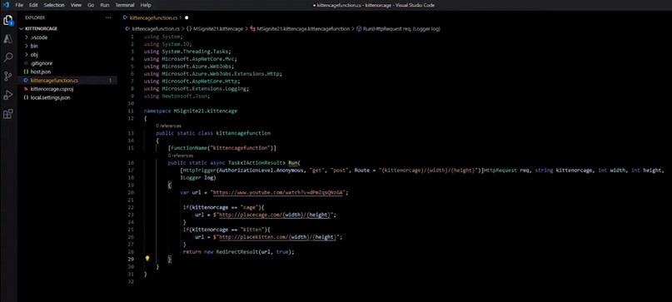Open the Azure extension view
Screen dimensions: 672x302
[x=7, y=39]
